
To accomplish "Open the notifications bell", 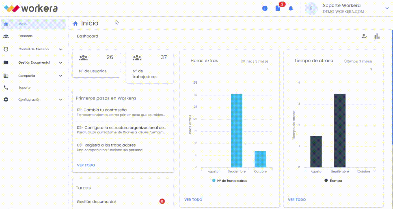I will (x=291, y=8).
